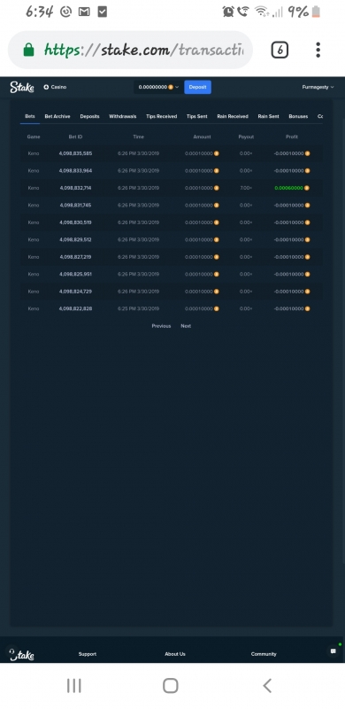Tap the Gmail notification icon in status bar
The image size is (345, 709).
pyautogui.click(x=84, y=12)
